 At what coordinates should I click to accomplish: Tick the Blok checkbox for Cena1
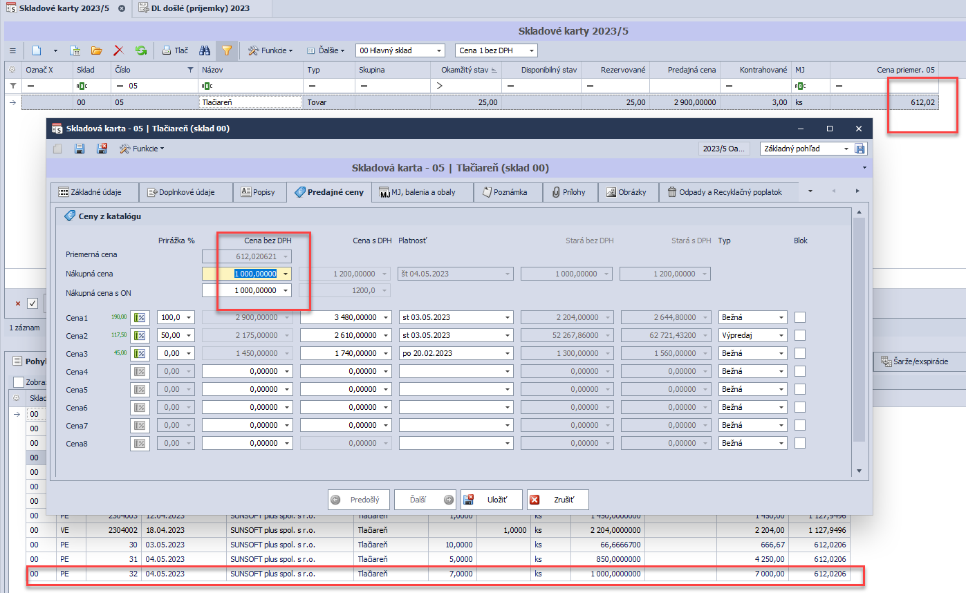point(800,317)
